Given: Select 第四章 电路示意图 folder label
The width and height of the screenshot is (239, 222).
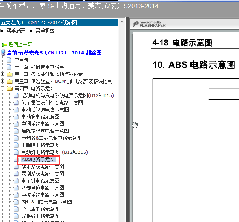Looking at the screenshot, I should [34, 88].
